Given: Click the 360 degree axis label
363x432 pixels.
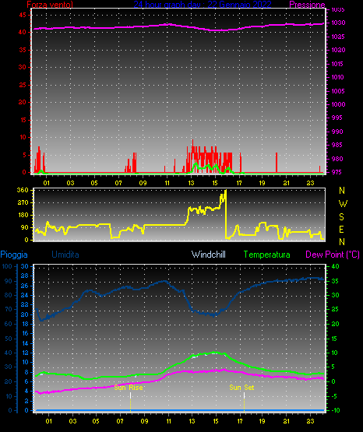Looking at the screenshot, I should point(23,190).
